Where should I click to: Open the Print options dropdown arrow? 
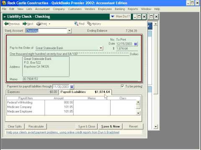tap(49, 24)
